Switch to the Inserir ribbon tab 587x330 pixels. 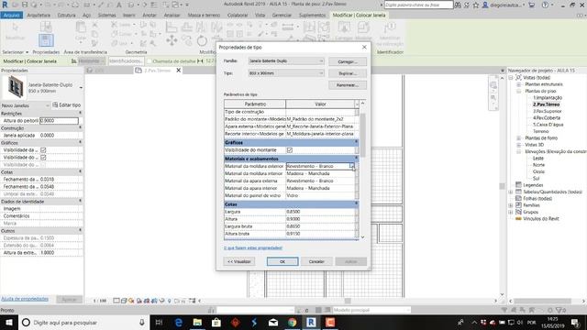click(129, 15)
